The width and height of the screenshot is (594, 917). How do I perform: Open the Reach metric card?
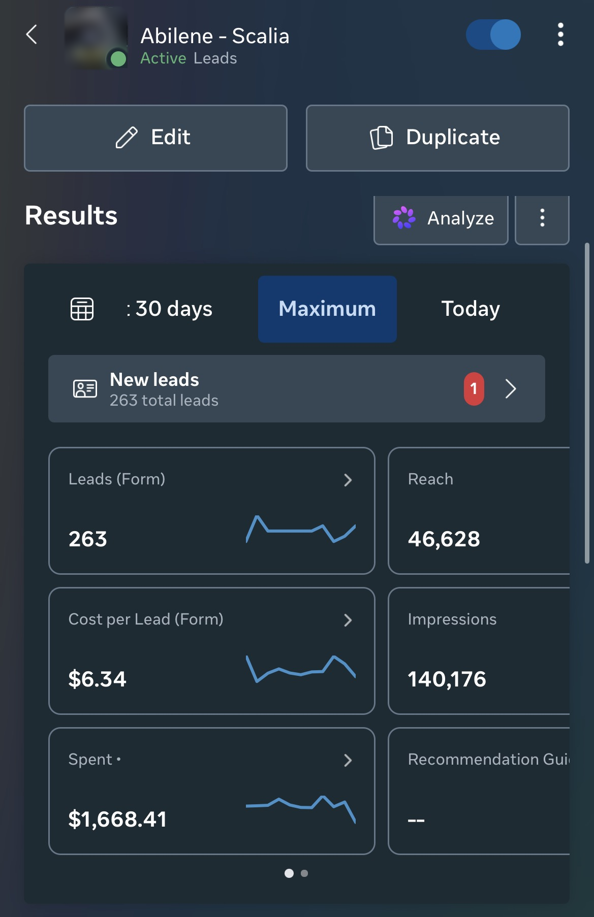(x=479, y=511)
